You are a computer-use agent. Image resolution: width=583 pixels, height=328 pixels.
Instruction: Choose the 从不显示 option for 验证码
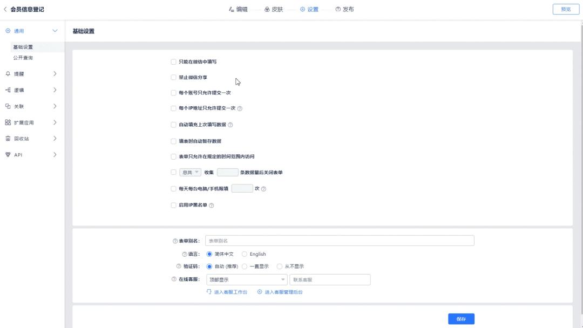click(x=280, y=266)
